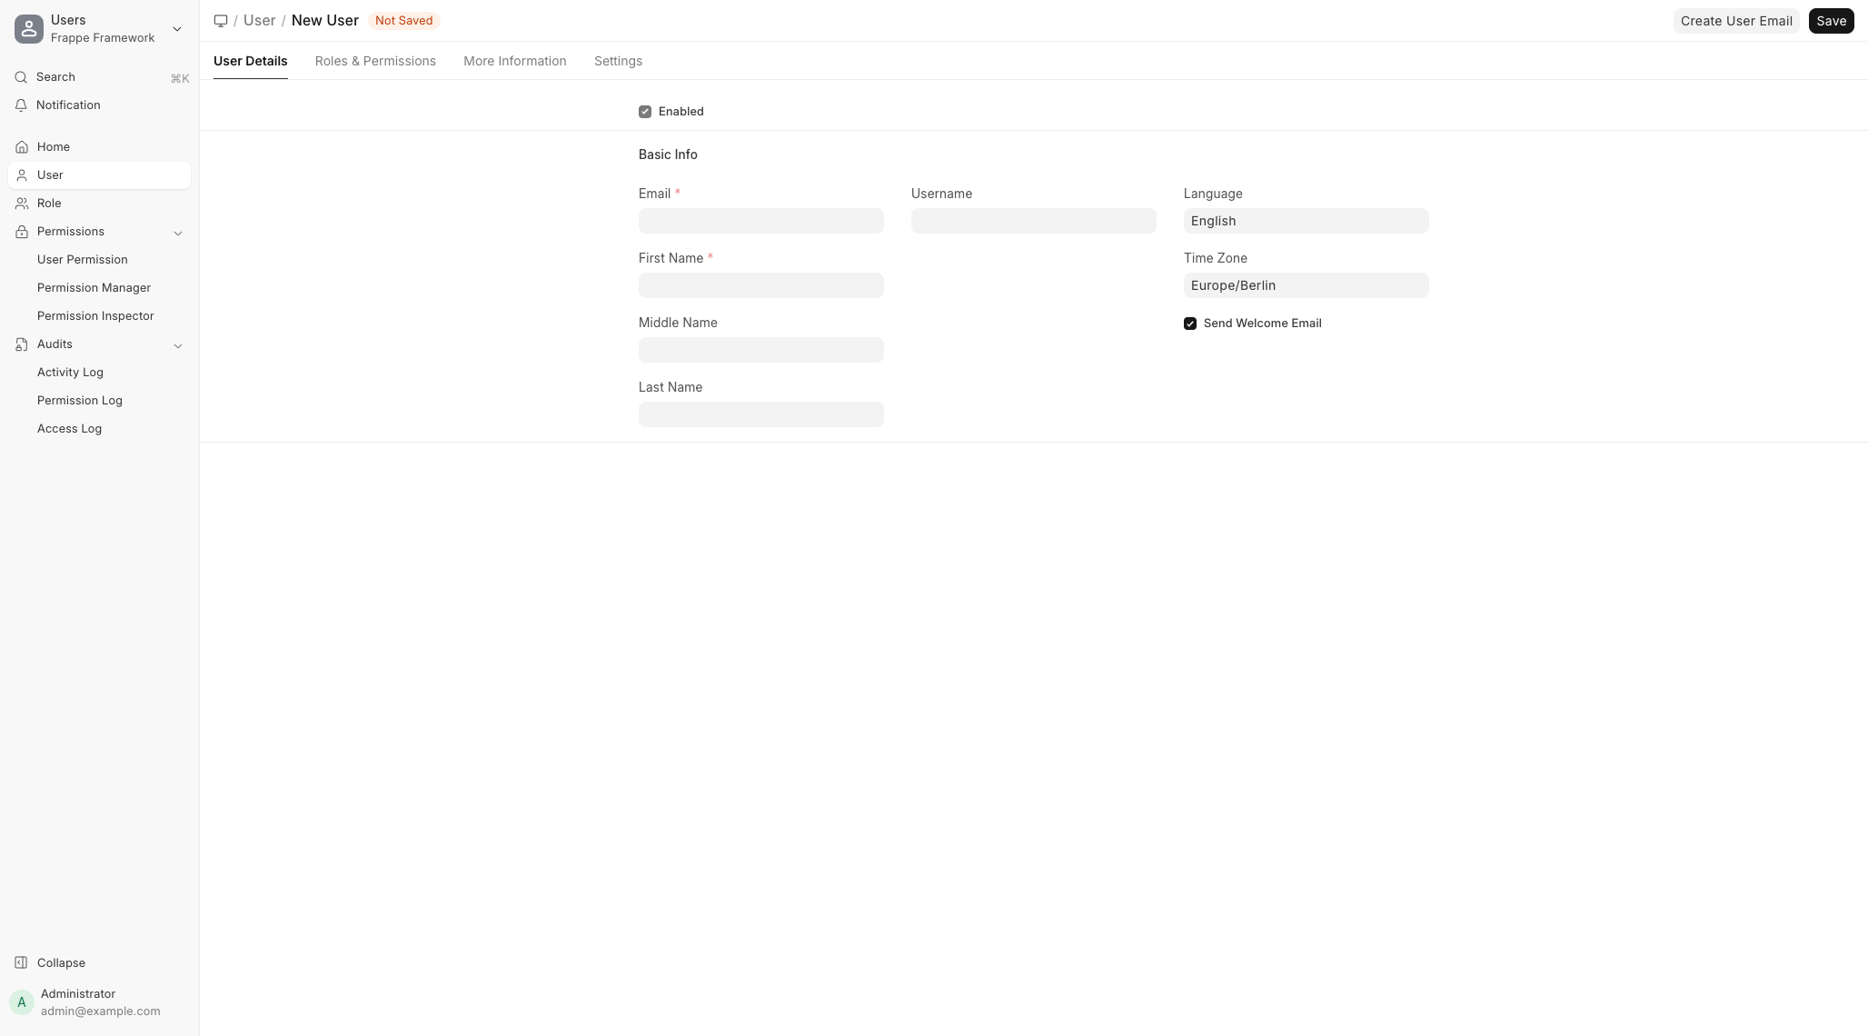Image resolution: width=1868 pixels, height=1036 pixels.
Task: Toggle the Send Welcome Email checkbox
Action: [1190, 324]
